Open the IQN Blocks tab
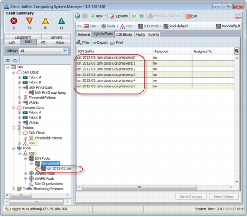 pos(124,34)
